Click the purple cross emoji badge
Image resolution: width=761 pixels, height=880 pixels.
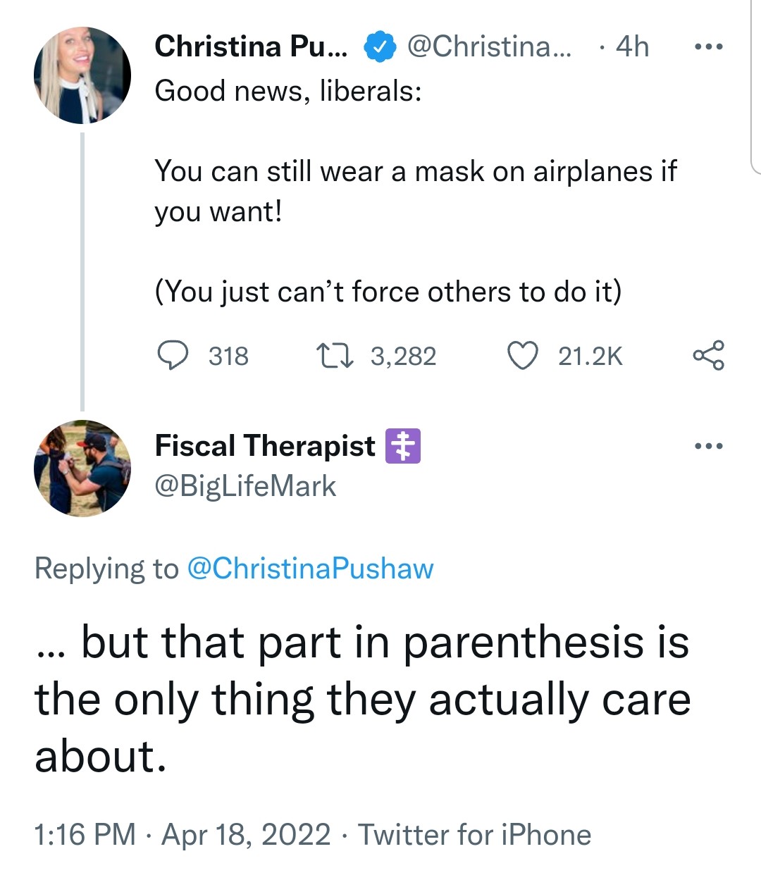[403, 446]
